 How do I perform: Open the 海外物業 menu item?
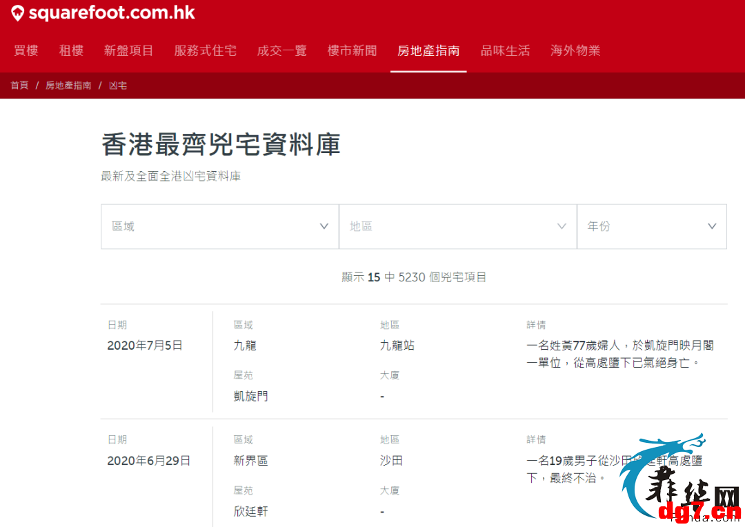pyautogui.click(x=575, y=50)
